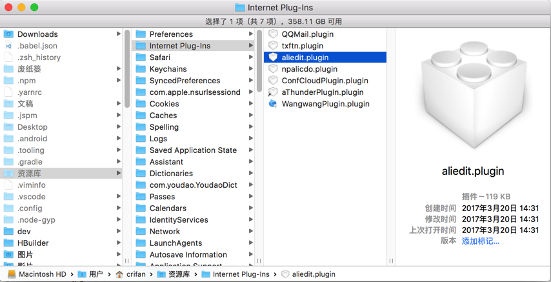Select the .viminfo file
The image size is (551, 282).
tap(61, 185)
